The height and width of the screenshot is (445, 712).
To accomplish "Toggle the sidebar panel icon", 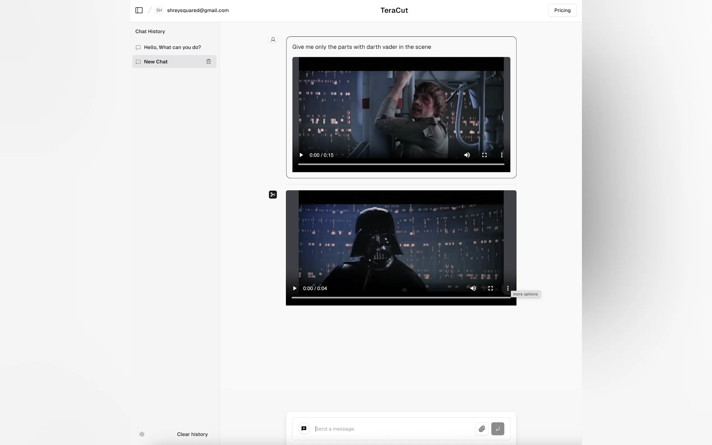I will pyautogui.click(x=139, y=10).
